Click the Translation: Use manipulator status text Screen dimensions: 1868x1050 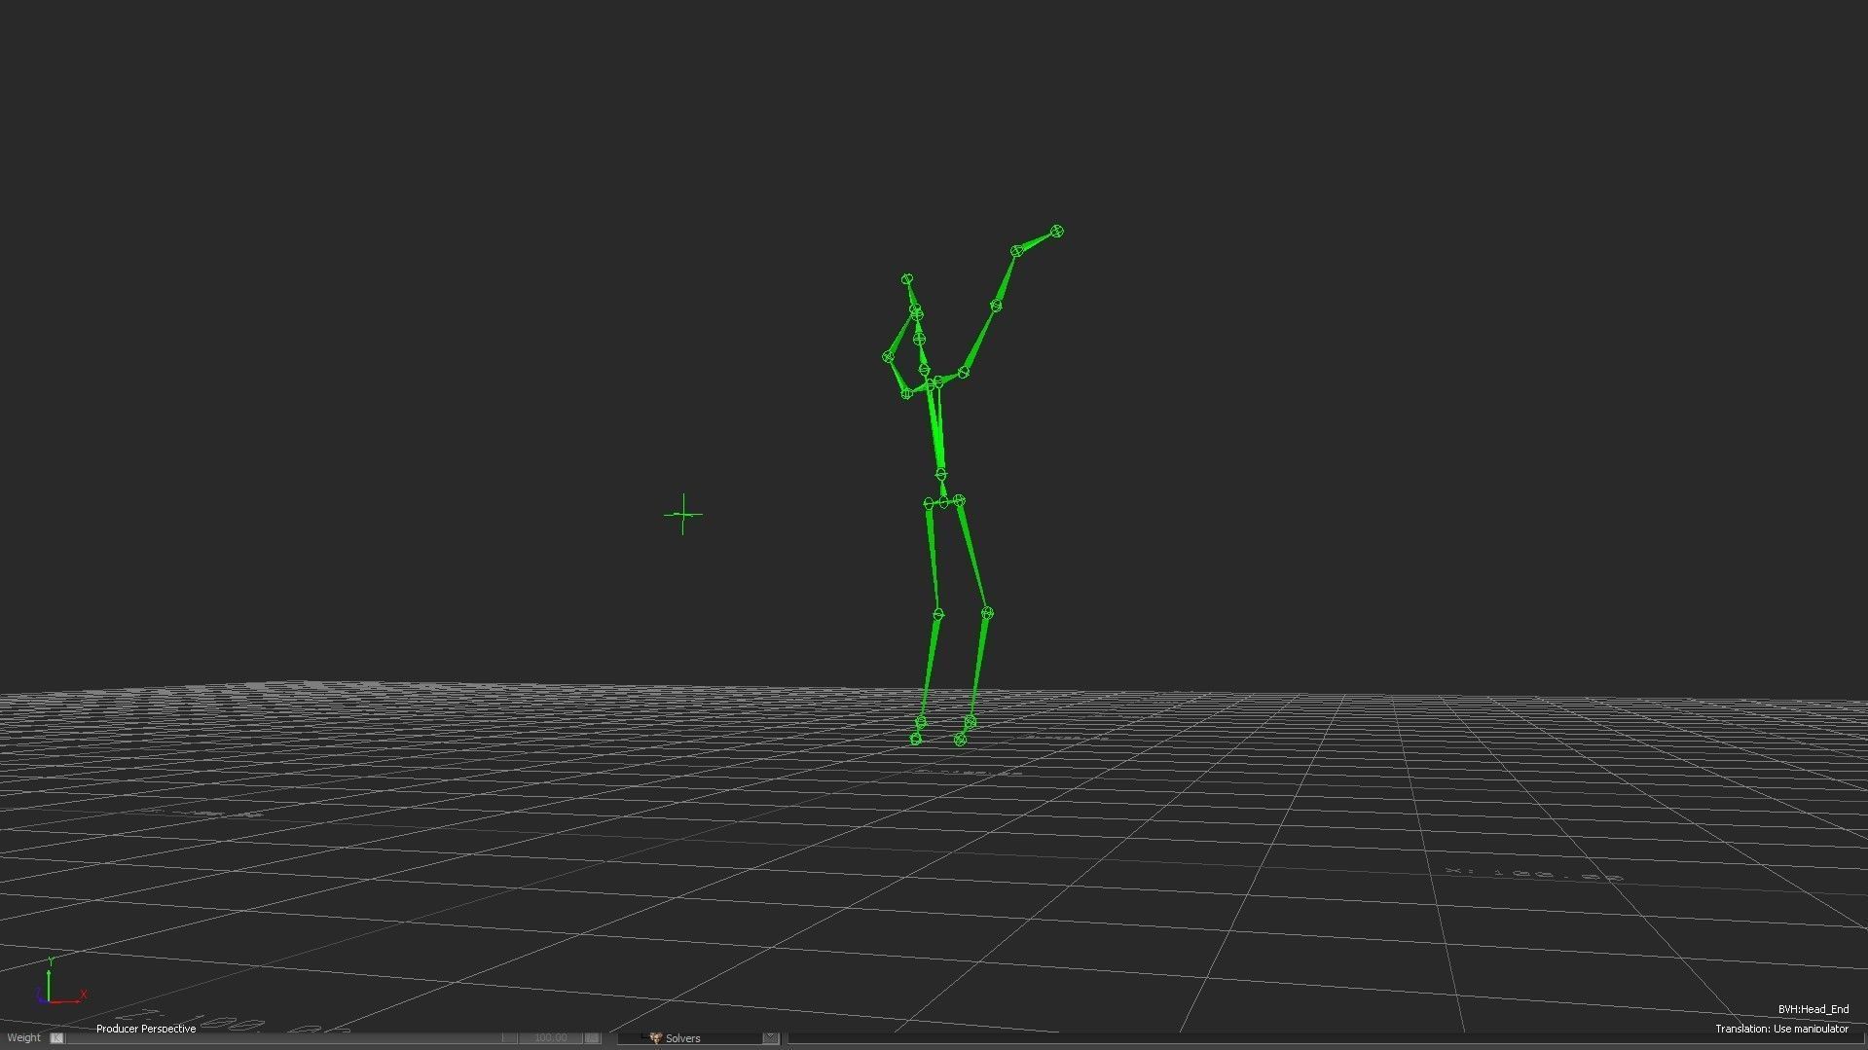pyautogui.click(x=1781, y=1029)
